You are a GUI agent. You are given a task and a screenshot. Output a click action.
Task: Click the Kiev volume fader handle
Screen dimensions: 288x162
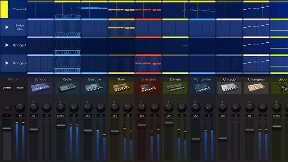coord(115,131)
